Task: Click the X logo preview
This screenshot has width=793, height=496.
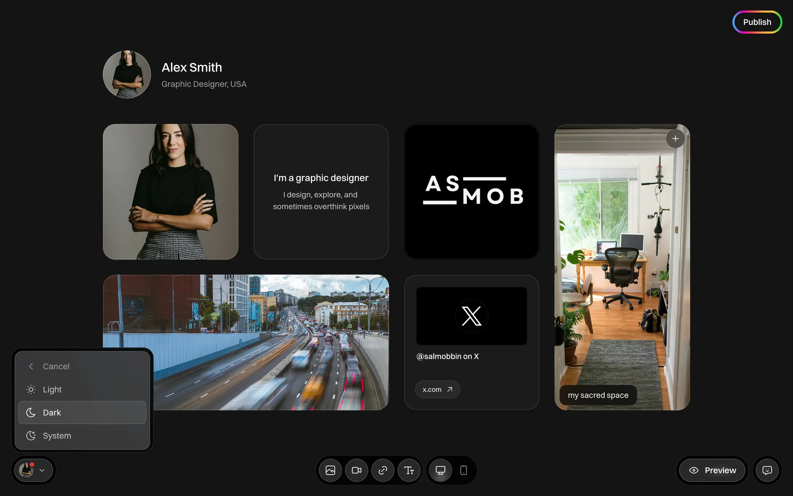Action: 471,316
